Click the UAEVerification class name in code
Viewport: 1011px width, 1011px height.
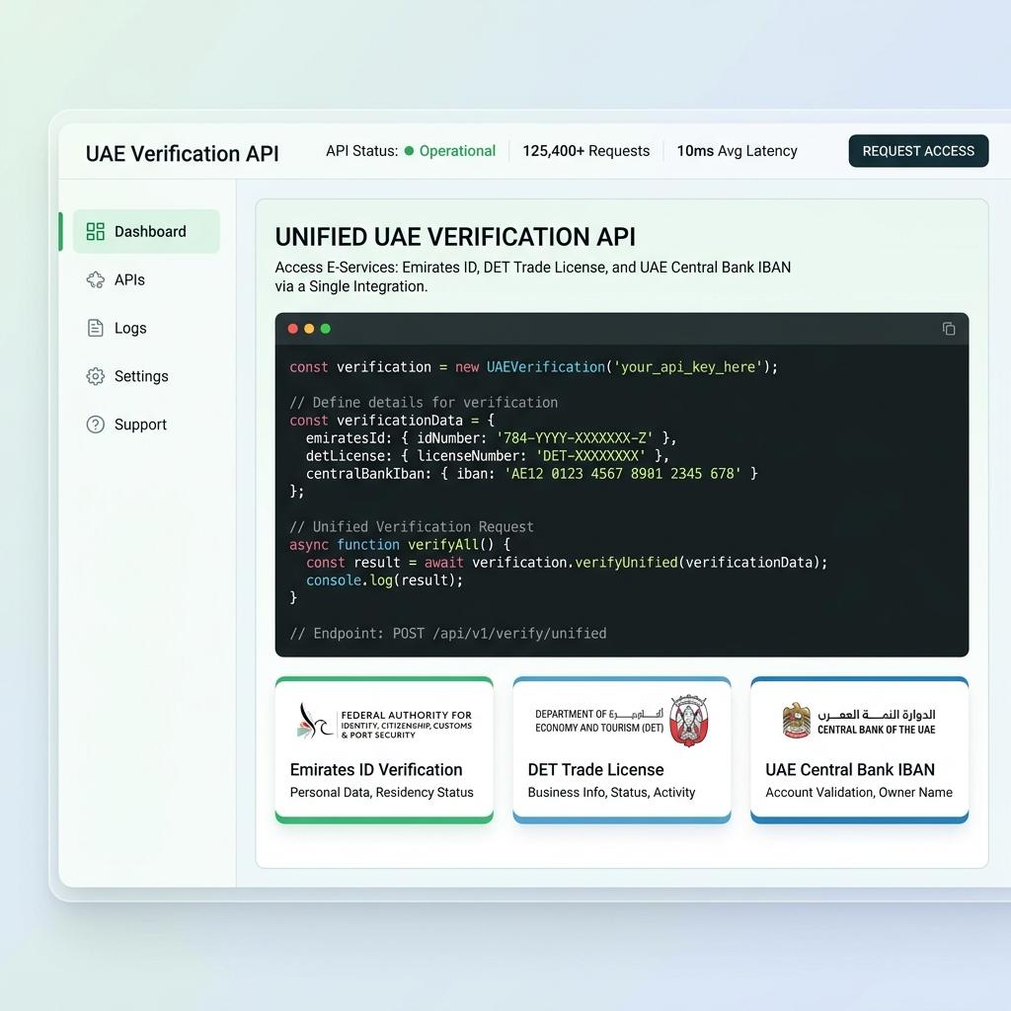pyautogui.click(x=545, y=367)
